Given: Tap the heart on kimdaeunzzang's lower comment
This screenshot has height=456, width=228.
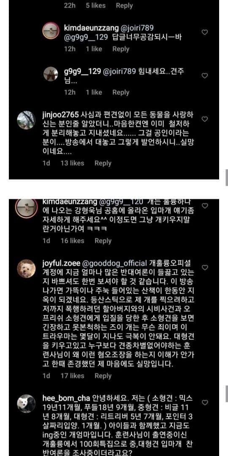Looking at the screenshot, I should pyautogui.click(x=205, y=206).
